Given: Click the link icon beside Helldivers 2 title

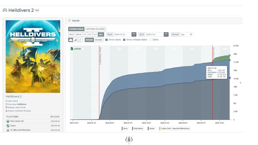Looking at the screenshot, I should pos(37,10).
